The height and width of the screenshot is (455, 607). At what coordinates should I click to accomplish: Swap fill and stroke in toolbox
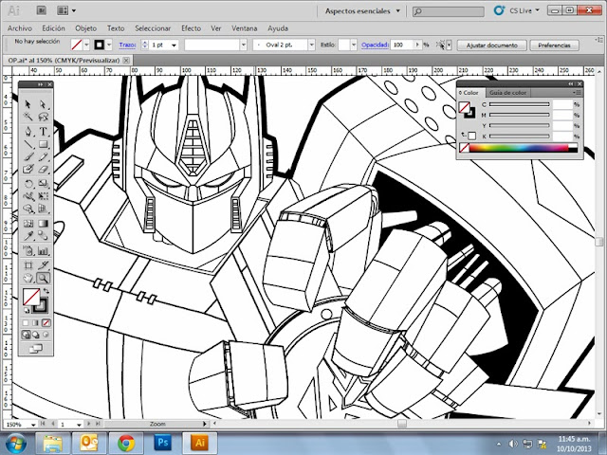[45, 292]
